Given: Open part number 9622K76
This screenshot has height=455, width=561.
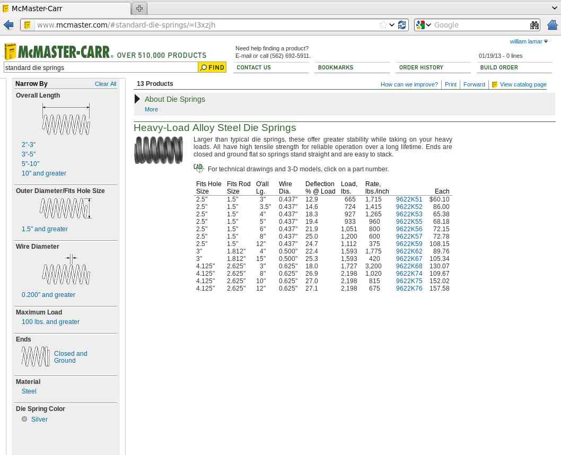Looking at the screenshot, I should point(409,288).
